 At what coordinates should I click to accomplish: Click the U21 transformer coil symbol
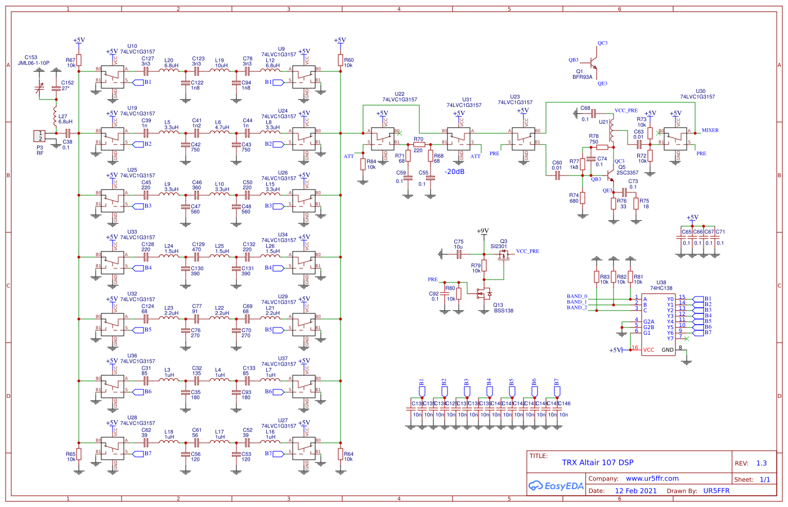[x=611, y=129]
